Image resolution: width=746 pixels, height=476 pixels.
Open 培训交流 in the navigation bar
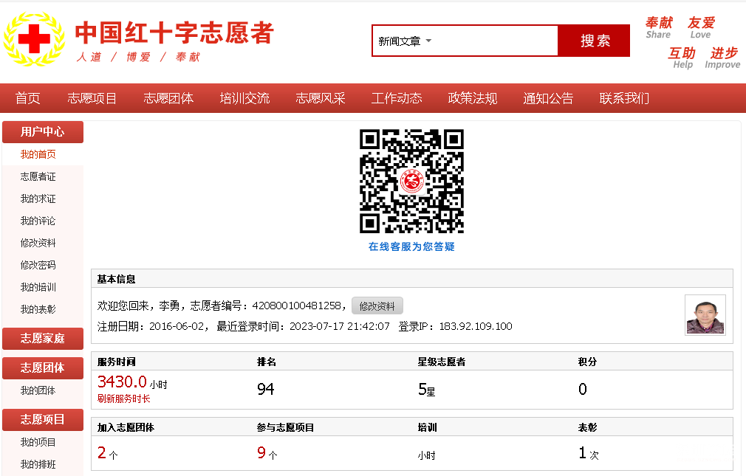click(x=244, y=98)
